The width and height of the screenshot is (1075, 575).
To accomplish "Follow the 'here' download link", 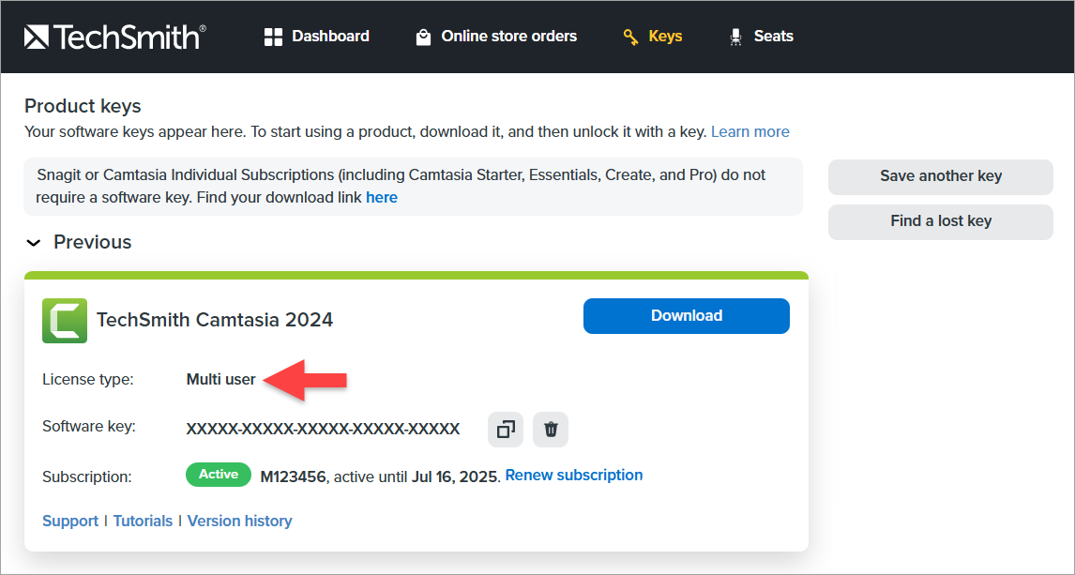I will point(382,197).
